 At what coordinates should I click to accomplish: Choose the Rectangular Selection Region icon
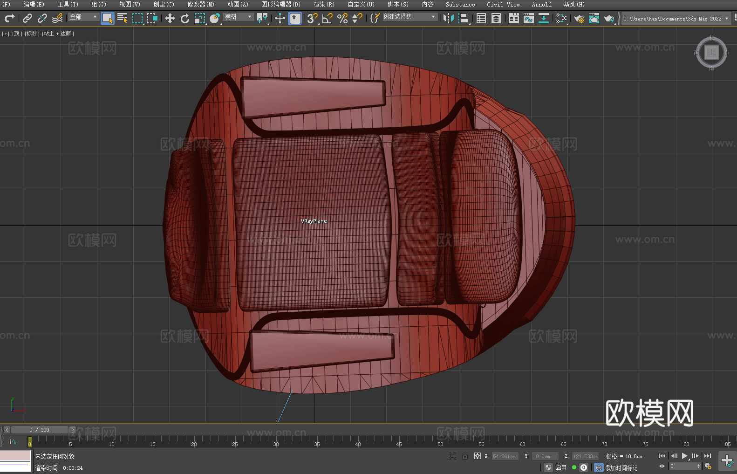[x=137, y=18]
